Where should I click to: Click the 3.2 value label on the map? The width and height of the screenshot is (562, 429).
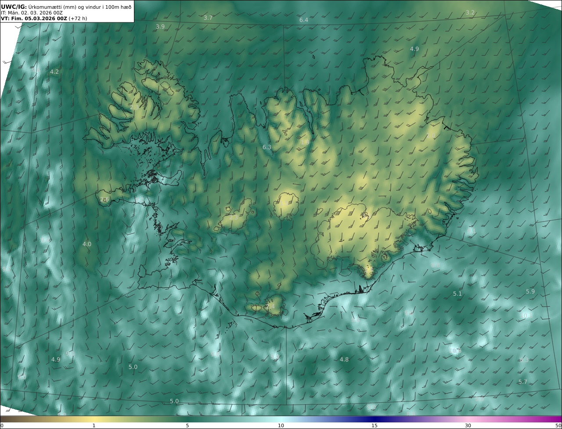point(470,13)
